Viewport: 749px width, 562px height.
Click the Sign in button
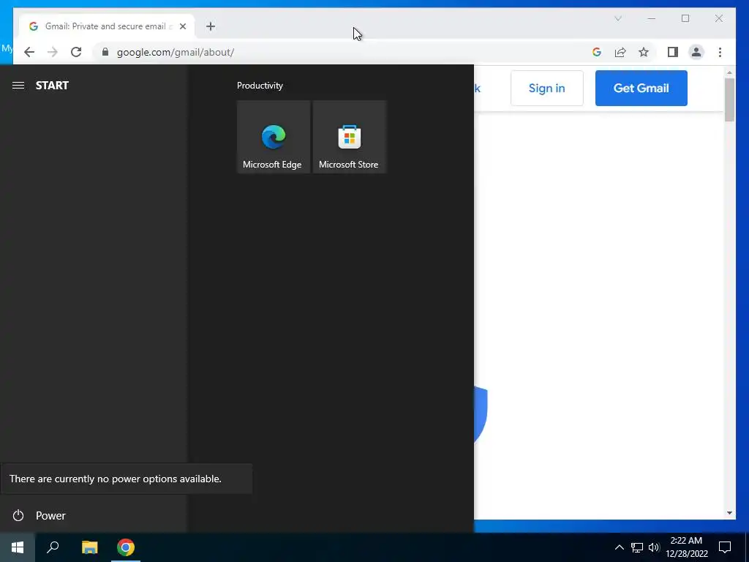(547, 88)
